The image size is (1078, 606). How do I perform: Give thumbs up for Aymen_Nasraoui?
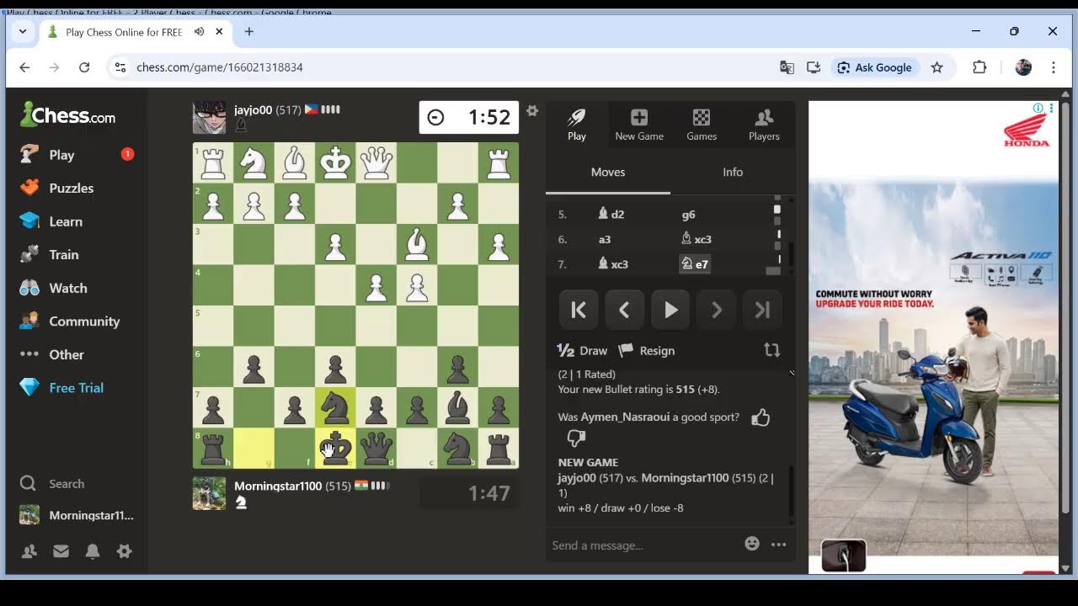[x=760, y=417]
